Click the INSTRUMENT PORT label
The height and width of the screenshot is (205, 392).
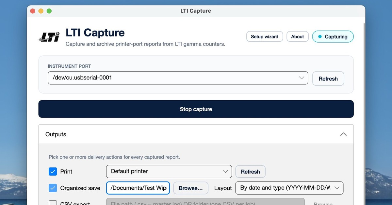pos(69,66)
